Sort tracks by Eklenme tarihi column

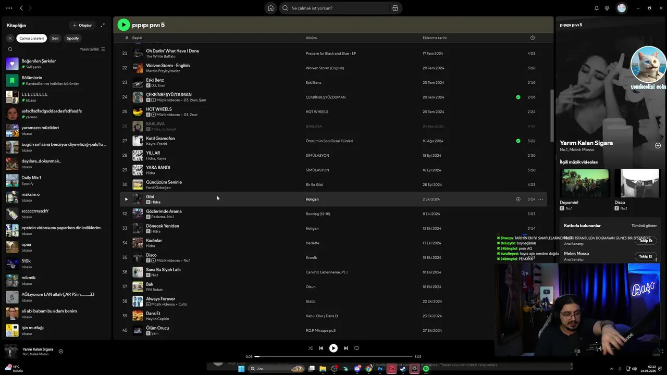(x=435, y=37)
